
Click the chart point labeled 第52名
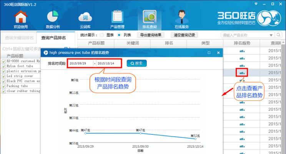tap(195, 139)
